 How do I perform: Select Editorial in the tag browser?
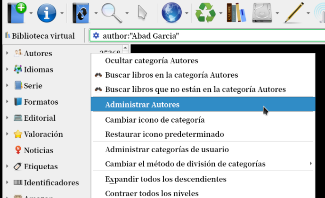[x=40, y=118]
